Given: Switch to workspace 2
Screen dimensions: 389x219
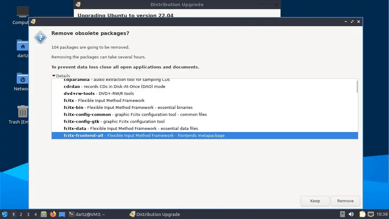Looking at the screenshot, I should (21, 214).
